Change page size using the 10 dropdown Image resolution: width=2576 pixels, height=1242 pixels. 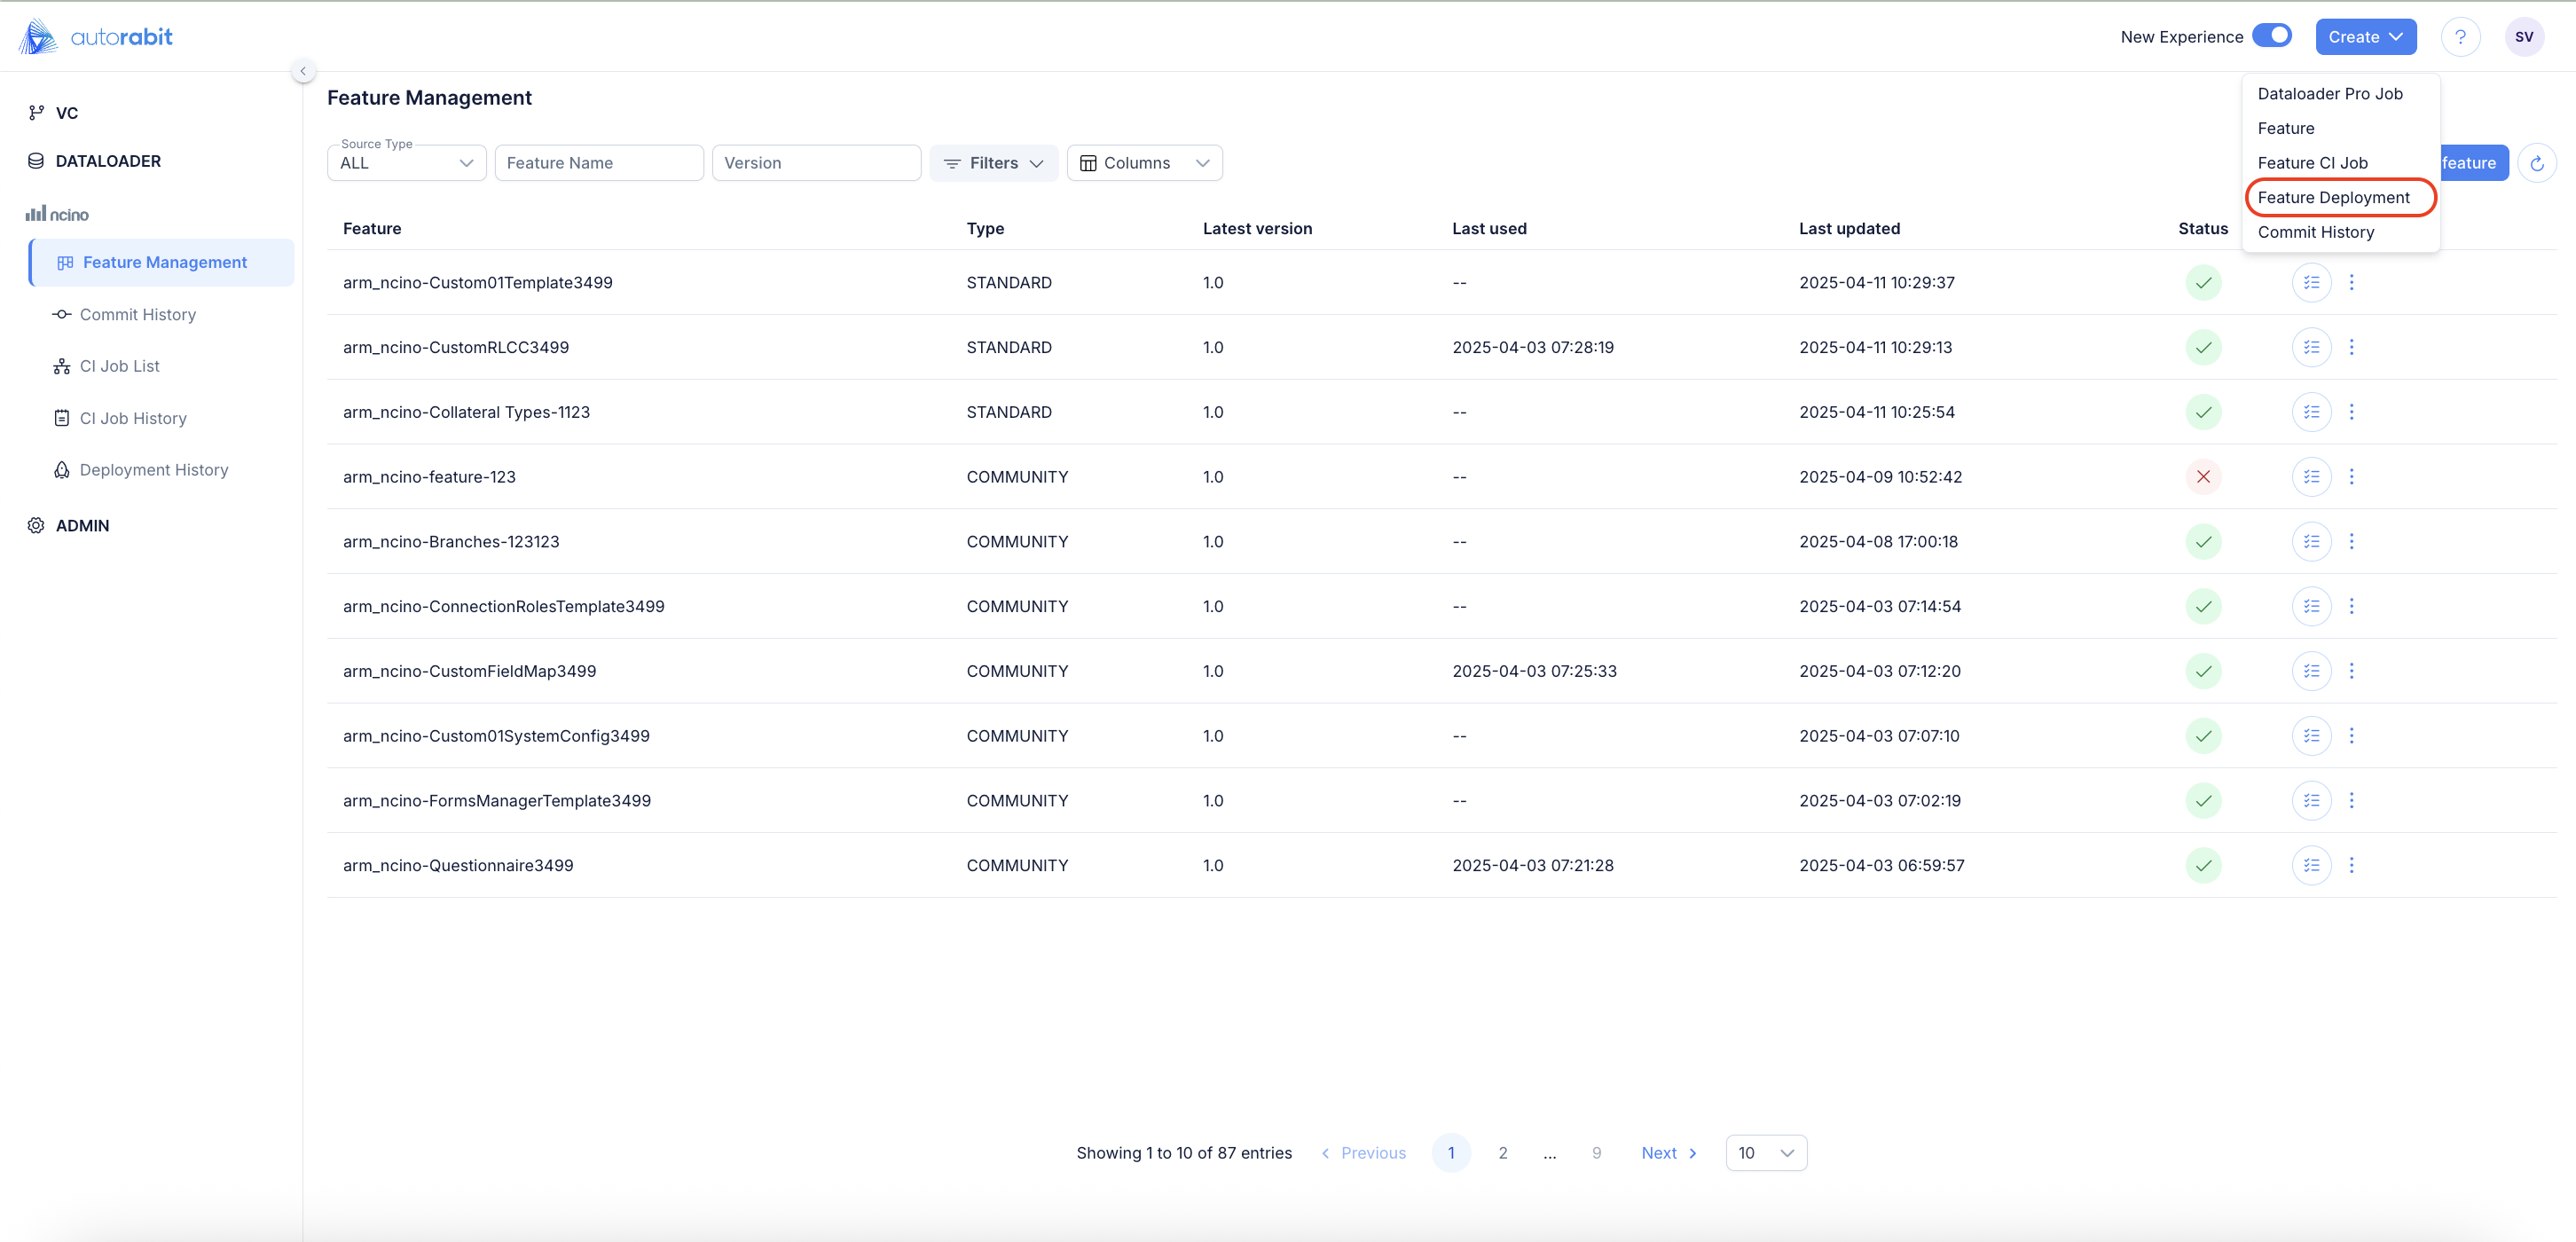click(1765, 1153)
